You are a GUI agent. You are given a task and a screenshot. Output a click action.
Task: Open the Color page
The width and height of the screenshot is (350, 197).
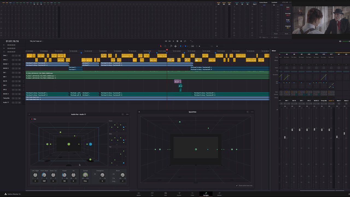(192, 194)
